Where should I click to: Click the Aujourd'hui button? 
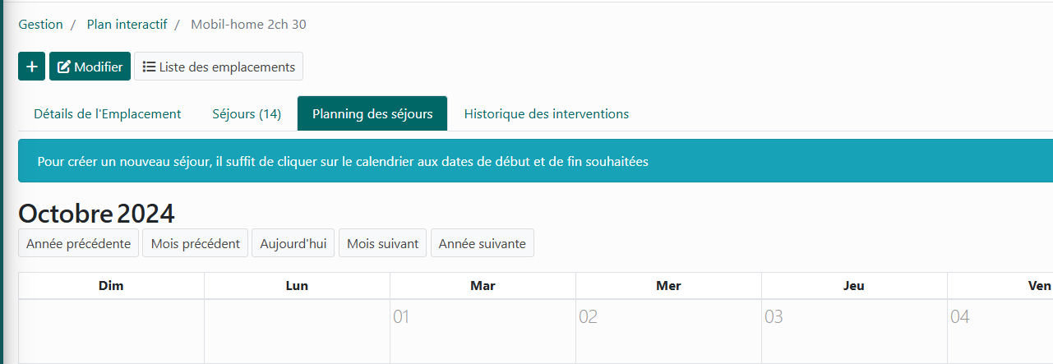[x=293, y=243]
